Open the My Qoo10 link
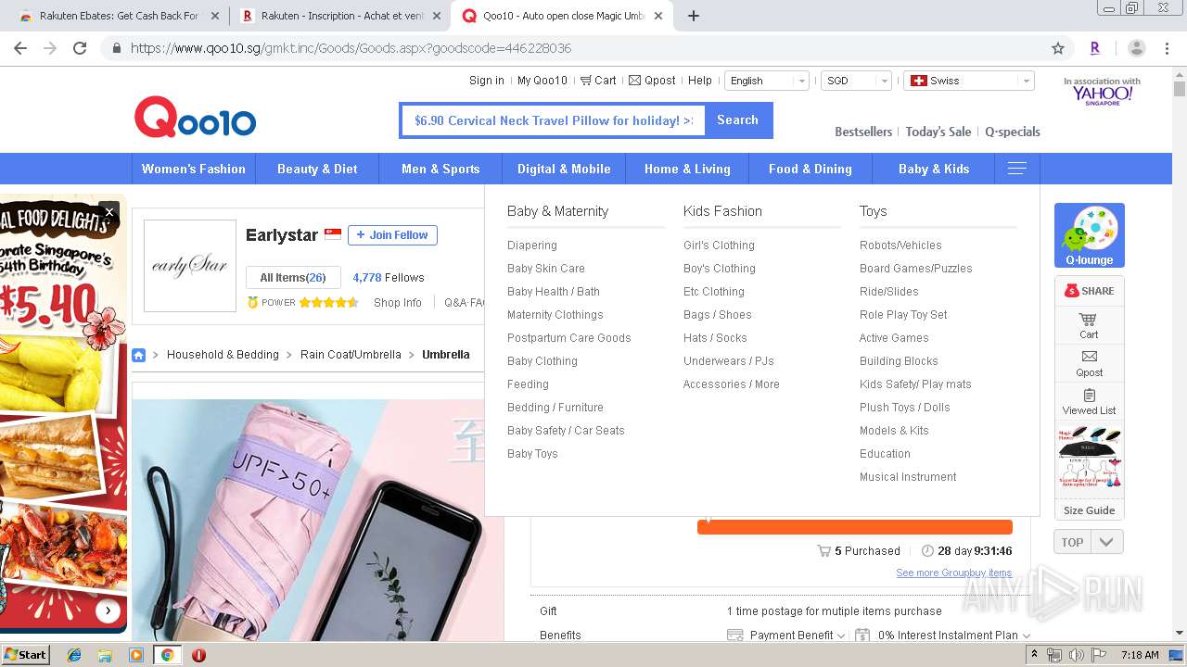 point(542,81)
